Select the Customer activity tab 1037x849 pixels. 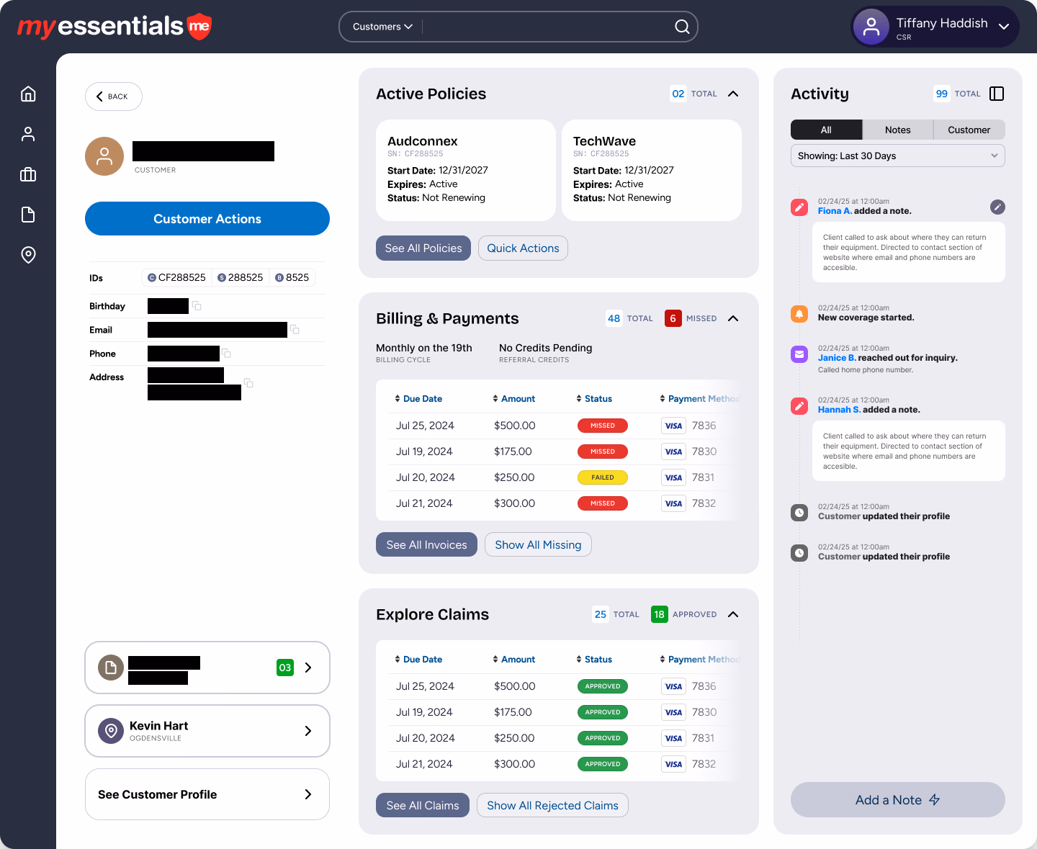[969, 130]
